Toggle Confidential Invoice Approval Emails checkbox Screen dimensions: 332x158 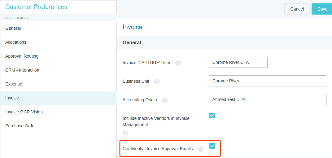tap(212, 146)
